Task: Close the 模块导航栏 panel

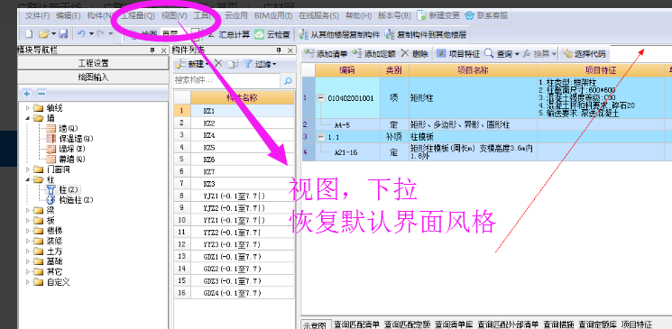Action: tap(163, 50)
